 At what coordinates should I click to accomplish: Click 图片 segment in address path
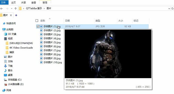(x=49, y=8)
